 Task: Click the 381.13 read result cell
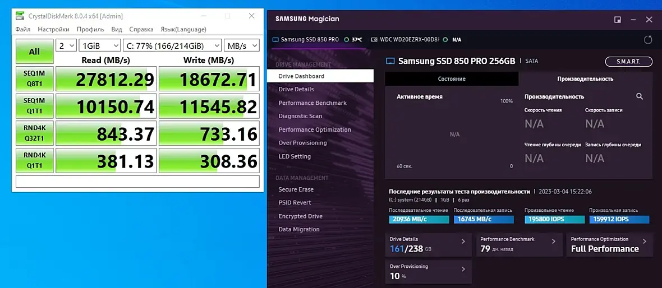pyautogui.click(x=106, y=160)
